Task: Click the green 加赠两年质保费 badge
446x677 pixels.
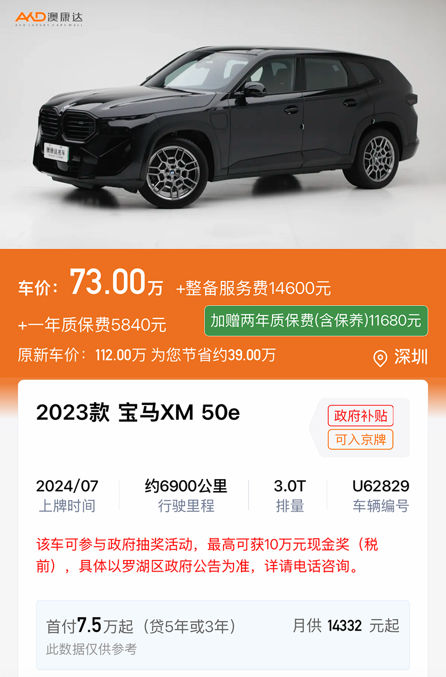Action: [316, 321]
